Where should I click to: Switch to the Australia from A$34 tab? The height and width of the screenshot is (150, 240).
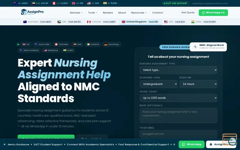pyautogui.click(x=37, y=22)
